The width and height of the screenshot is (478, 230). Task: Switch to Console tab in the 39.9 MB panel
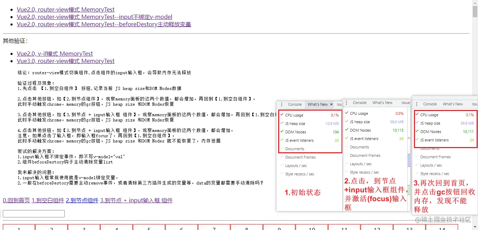pyautogui.click(x=430, y=104)
